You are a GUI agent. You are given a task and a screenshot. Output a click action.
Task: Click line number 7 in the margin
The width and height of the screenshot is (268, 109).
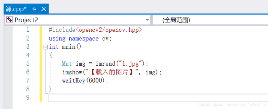coord(28,80)
